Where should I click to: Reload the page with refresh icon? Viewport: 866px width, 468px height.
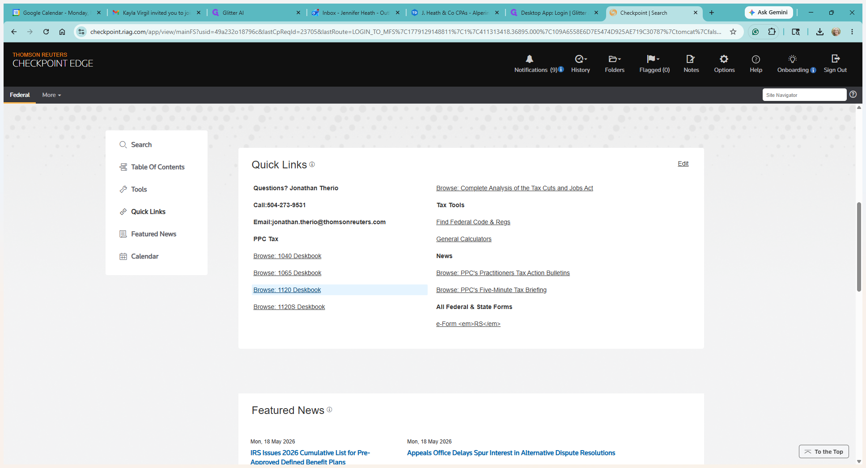click(x=46, y=32)
